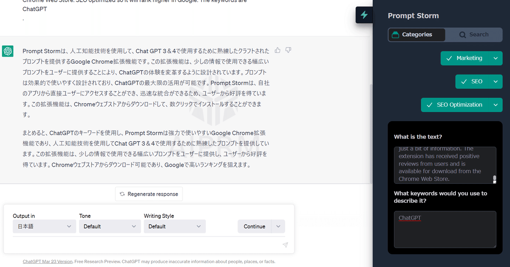
Task: Open the Tone dropdown
Action: coord(109,226)
